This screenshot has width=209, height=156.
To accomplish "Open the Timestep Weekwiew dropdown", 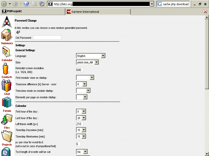I will pyautogui.click(x=81, y=136).
